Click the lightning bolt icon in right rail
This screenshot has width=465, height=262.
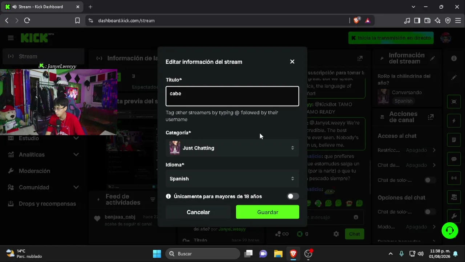click(454, 121)
